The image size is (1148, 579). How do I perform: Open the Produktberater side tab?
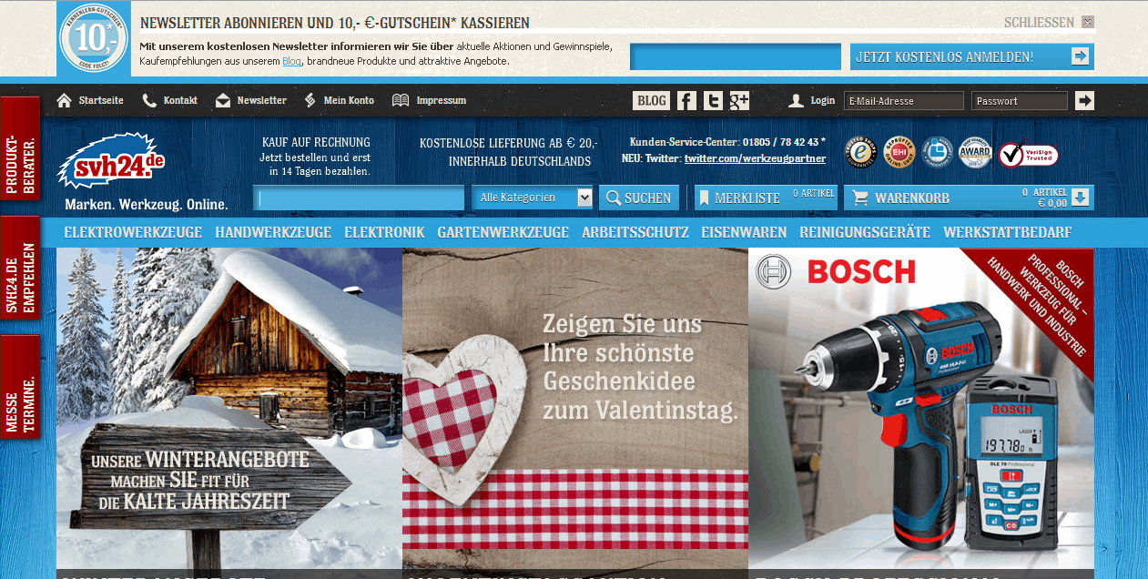coord(20,147)
